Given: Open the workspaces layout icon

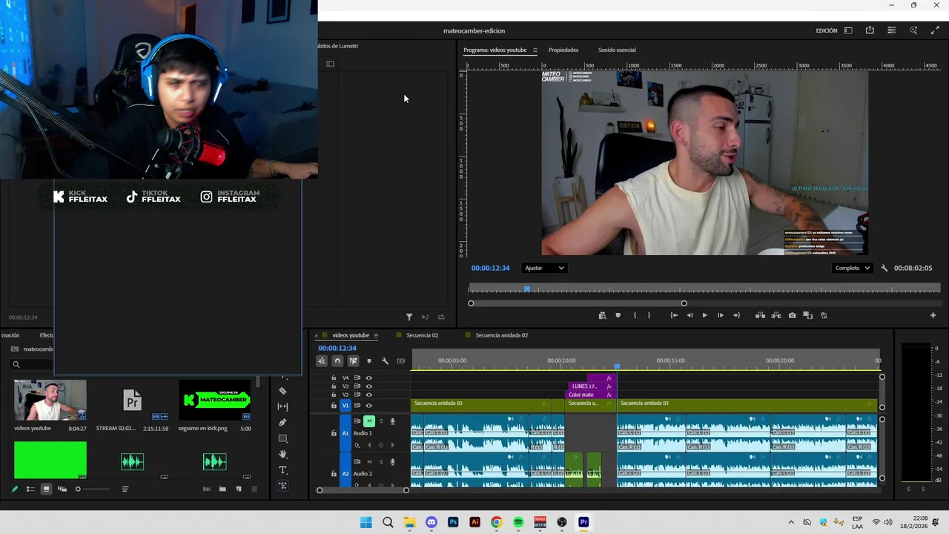Looking at the screenshot, I should [848, 30].
